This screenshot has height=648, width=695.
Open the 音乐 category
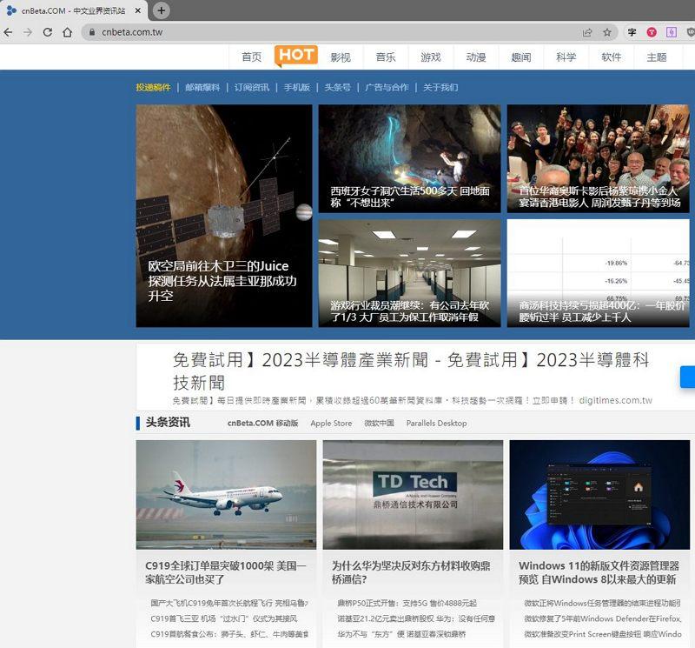coord(386,57)
